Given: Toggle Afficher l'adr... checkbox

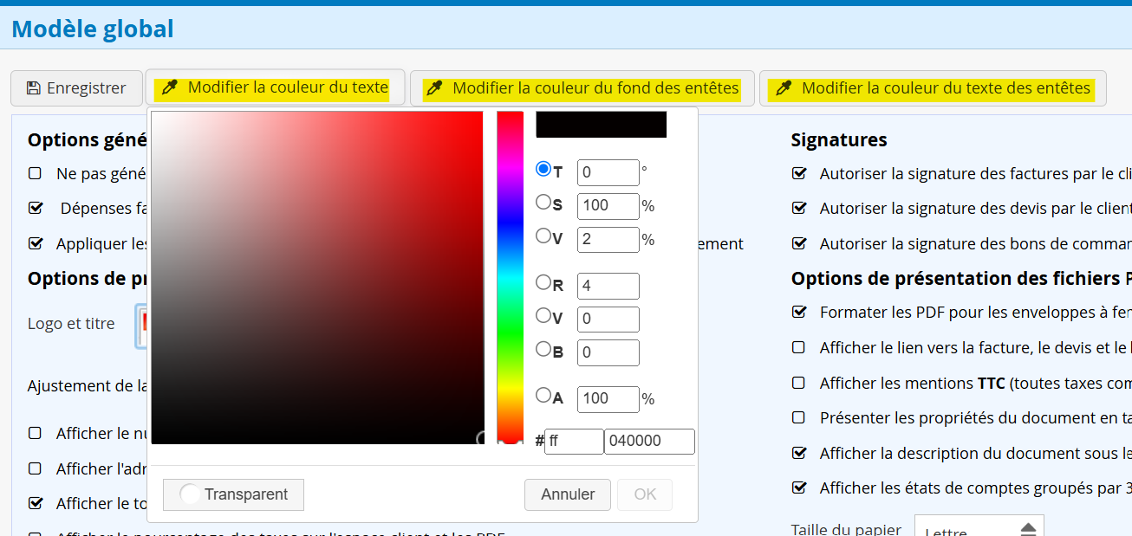Looking at the screenshot, I should 35,468.
